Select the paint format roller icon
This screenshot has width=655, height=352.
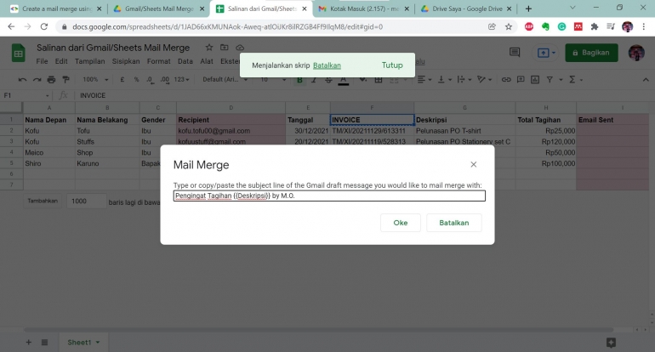pos(65,79)
